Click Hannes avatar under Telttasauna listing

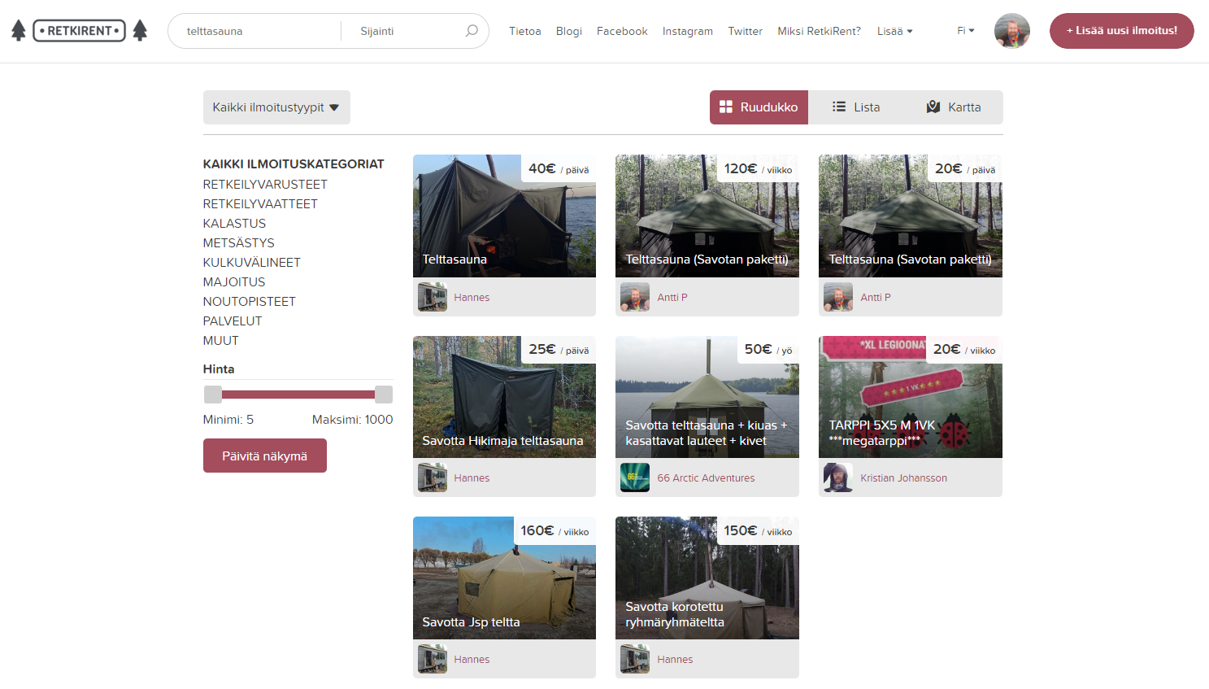point(433,298)
